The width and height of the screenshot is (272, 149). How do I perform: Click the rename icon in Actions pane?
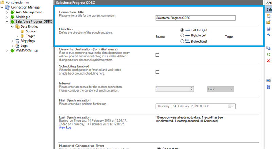(268, 80)
